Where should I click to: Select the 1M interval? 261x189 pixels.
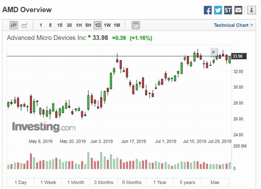click(117, 25)
